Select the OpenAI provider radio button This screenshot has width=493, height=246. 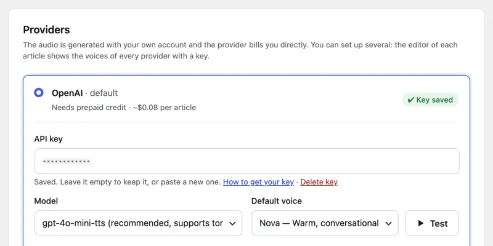tap(39, 93)
